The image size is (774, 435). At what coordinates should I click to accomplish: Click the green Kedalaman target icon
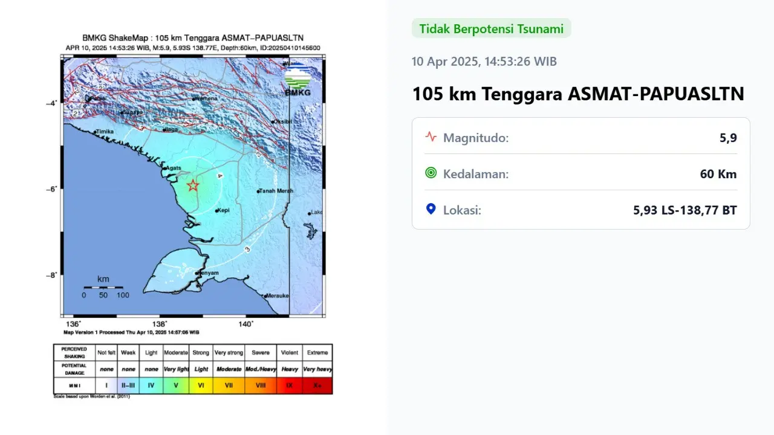[x=431, y=173]
